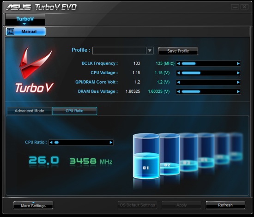Select the CPU Ratio tab
The height and width of the screenshot is (217, 254).
pyautogui.click(x=74, y=111)
